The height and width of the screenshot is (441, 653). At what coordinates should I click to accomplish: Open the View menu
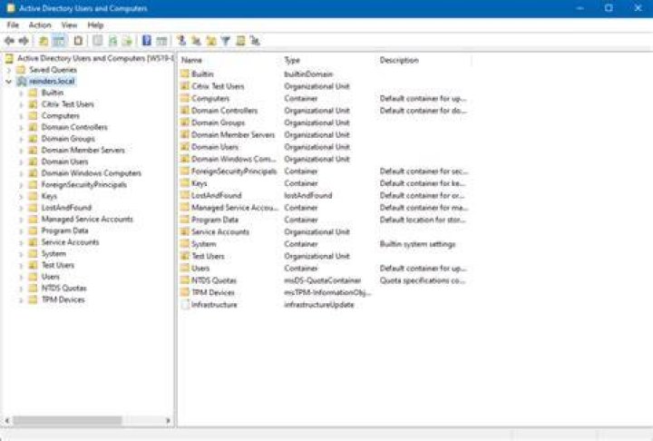[x=69, y=25]
